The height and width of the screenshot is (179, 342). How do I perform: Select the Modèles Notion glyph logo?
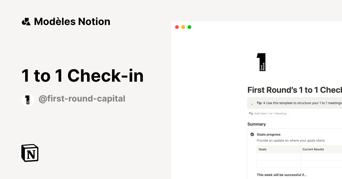pos(26,21)
